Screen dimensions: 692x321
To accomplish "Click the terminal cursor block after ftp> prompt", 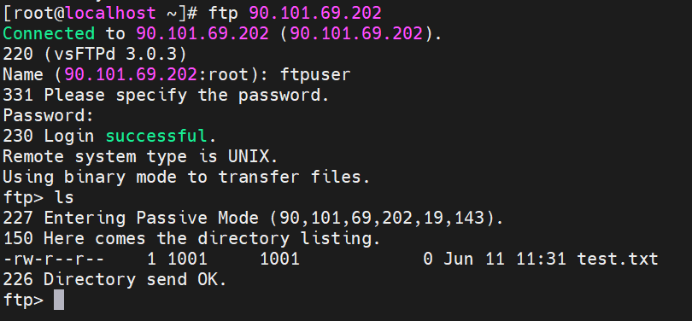I will pyautogui.click(x=59, y=300).
